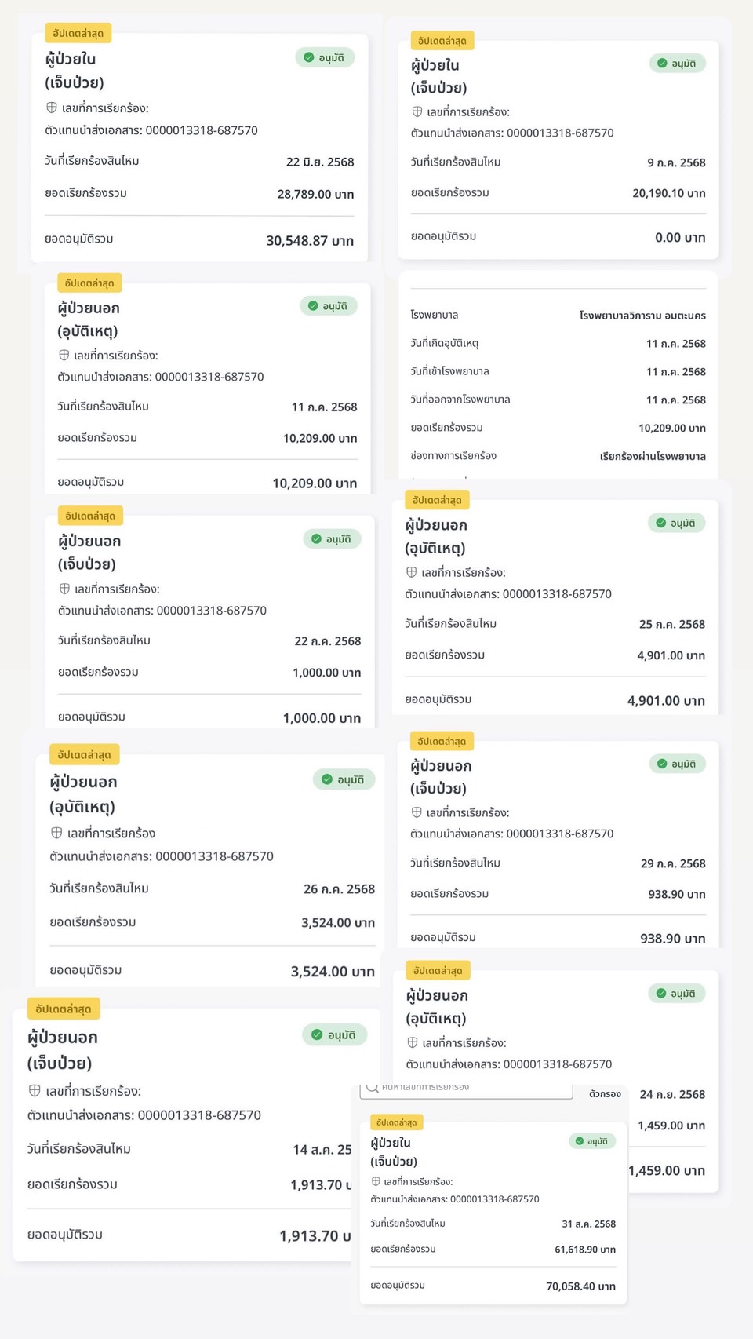Screen dimensions: 753x1339
Task: Click the search magnifier icon in the claim search box
Action: (373, 1087)
